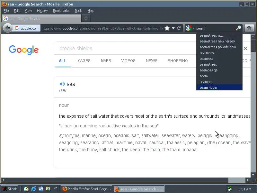Open the URL history dropdown arrow

coord(173,28)
